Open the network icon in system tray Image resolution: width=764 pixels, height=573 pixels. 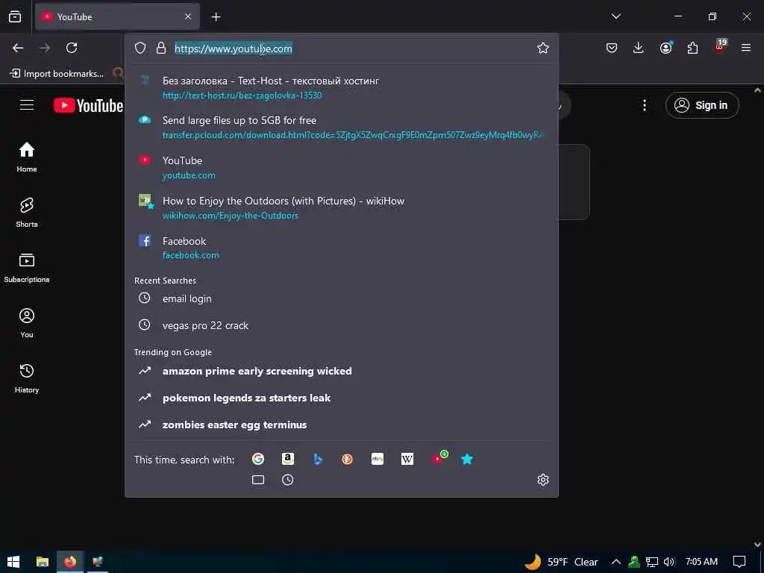pyautogui.click(x=651, y=562)
